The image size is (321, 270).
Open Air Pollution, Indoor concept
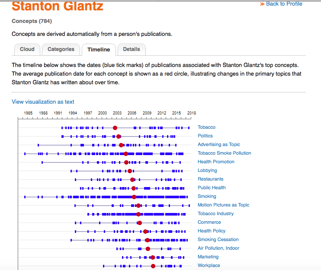(x=218, y=248)
